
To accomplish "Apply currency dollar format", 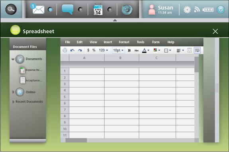I will 88,50.
